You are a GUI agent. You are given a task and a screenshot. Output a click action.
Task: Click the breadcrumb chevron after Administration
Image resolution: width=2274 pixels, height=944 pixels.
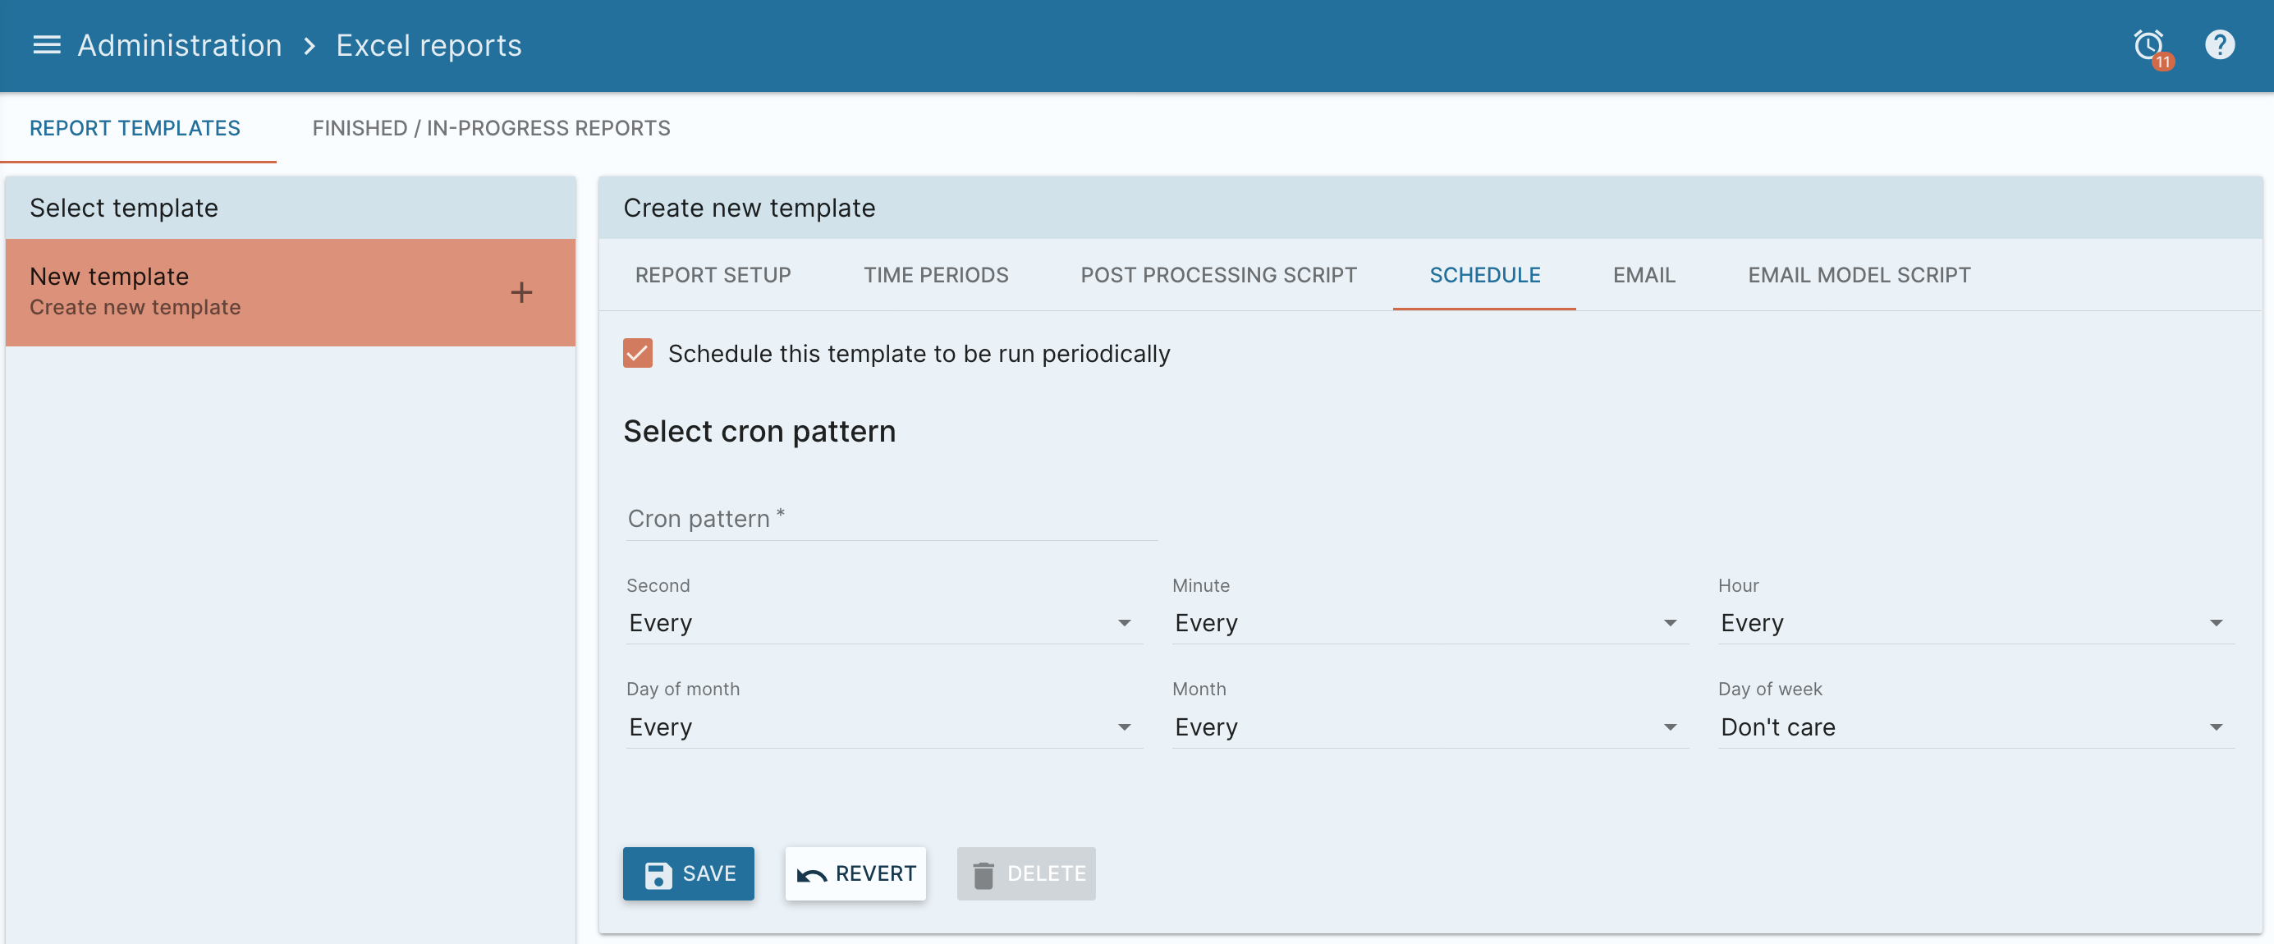click(x=309, y=45)
